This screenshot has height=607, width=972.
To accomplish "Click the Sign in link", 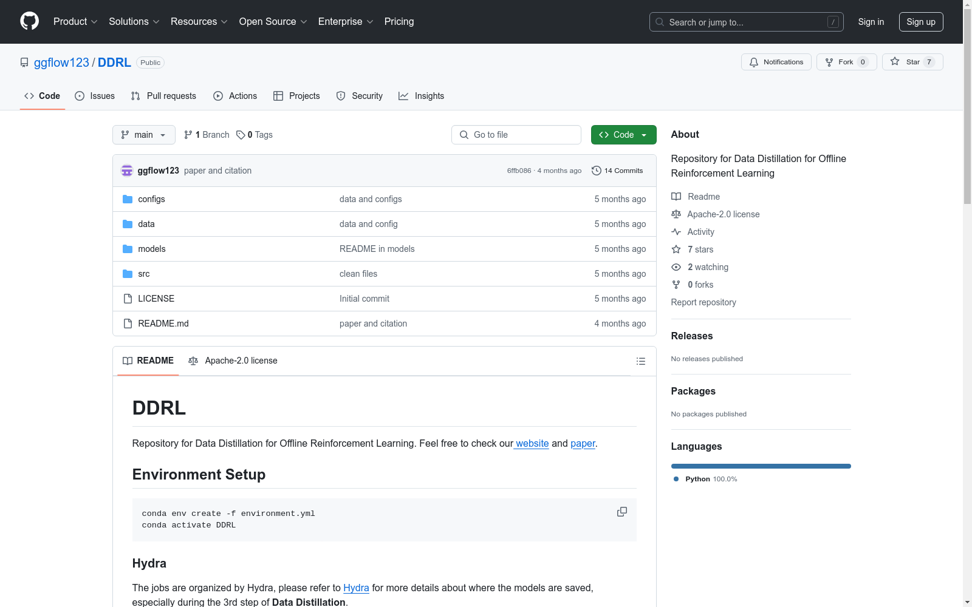I will click(x=871, y=22).
